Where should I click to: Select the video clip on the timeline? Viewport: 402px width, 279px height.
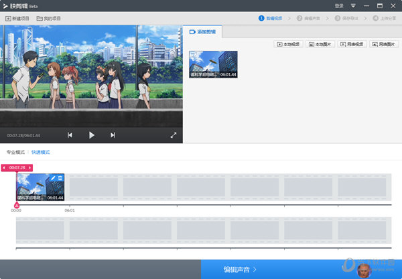tap(40, 187)
